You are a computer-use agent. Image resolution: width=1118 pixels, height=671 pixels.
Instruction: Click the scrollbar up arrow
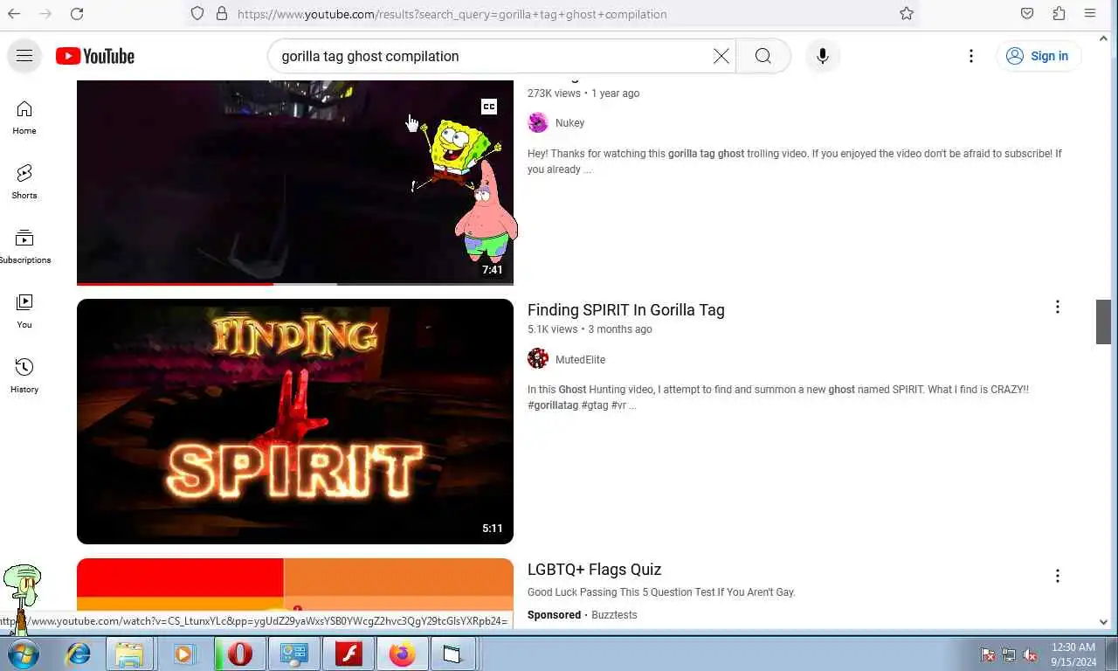1104,38
